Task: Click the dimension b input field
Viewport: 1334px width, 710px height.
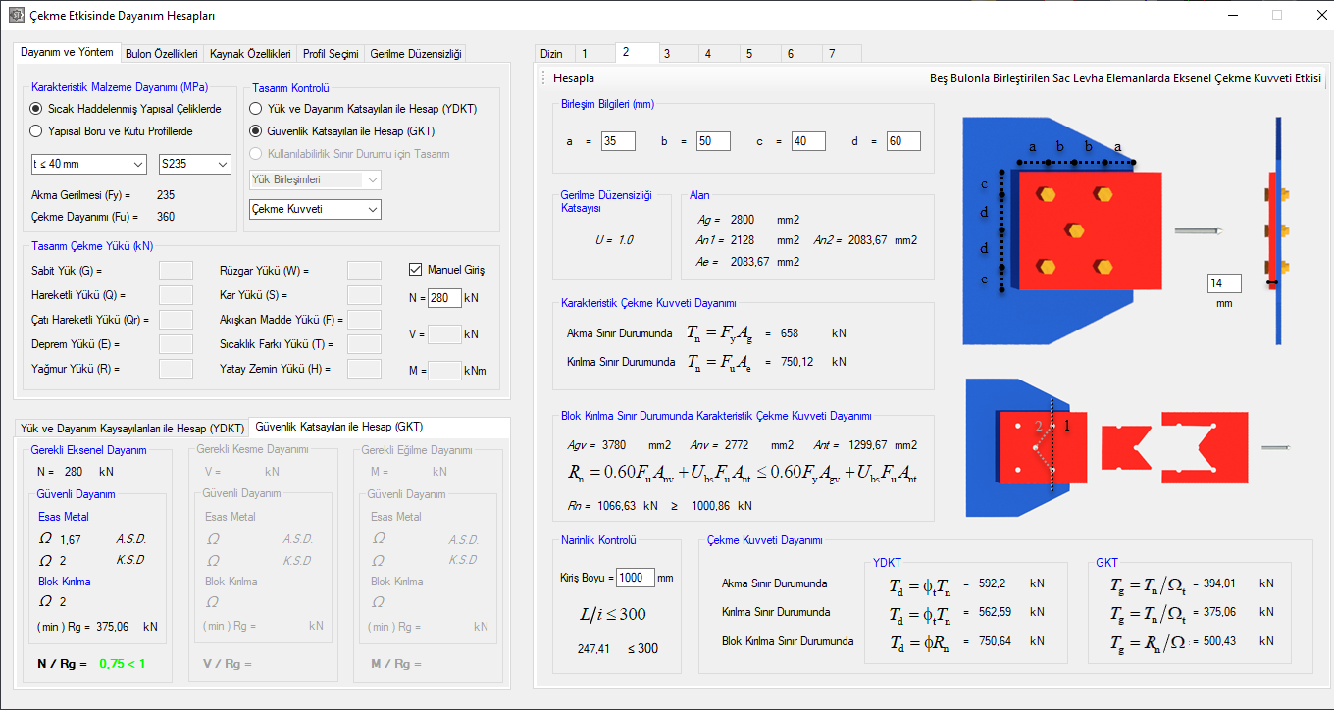Action: (713, 141)
